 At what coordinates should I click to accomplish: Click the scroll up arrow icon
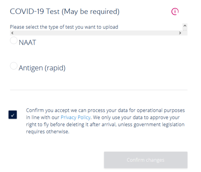tap(185, 26)
